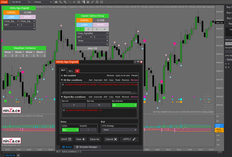The image size is (232, 157).
Task: Click Remove link for Hit Bar conditions
Action: click(134, 80)
